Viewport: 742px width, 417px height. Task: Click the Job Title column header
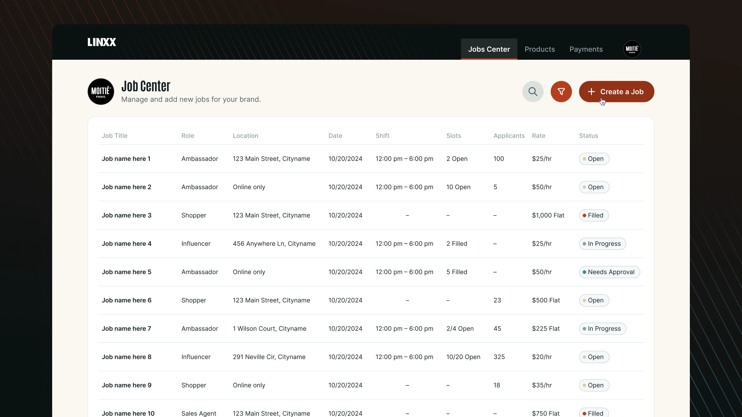[x=114, y=136]
